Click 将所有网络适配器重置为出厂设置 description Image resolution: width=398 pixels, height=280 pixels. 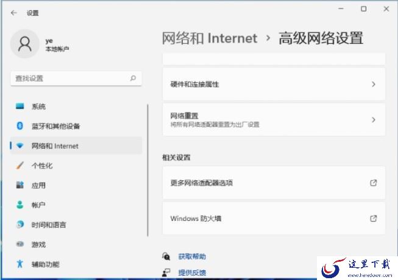pos(215,124)
